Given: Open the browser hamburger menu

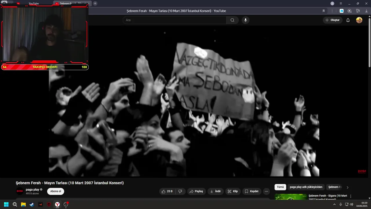Looking at the screenshot, I should click(341, 3).
